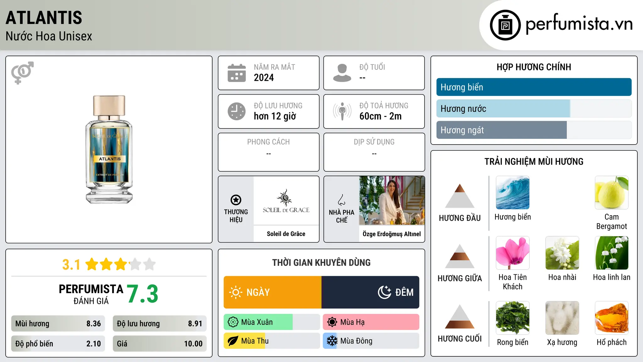
Task: Click the Hương nước accord bar
Action: click(x=534, y=108)
